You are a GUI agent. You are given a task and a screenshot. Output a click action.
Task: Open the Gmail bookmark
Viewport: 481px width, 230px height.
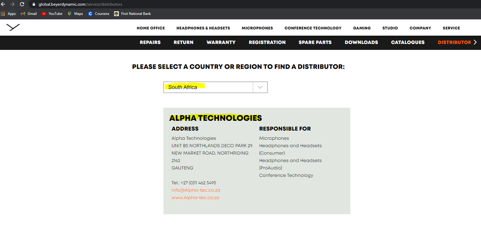click(29, 14)
